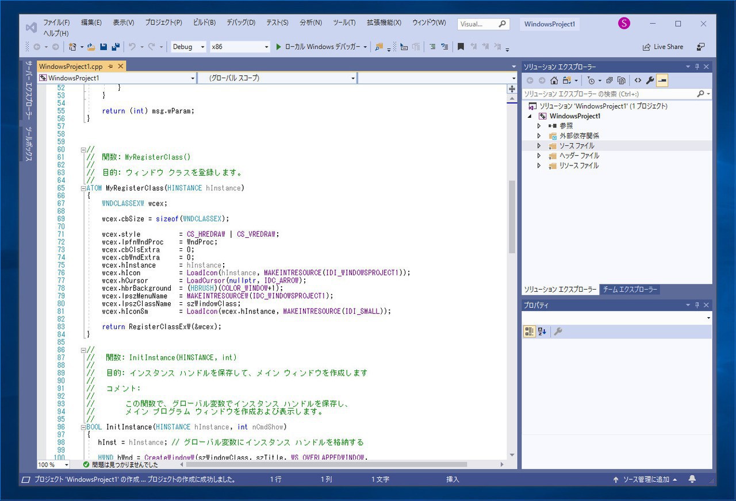The height and width of the screenshot is (501, 736).
Task: Open the 拡張機能(X) menu
Action: tap(384, 22)
